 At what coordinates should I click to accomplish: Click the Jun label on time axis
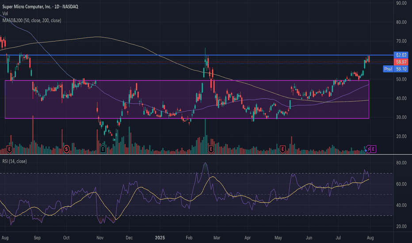pyautogui.click(x=309, y=238)
